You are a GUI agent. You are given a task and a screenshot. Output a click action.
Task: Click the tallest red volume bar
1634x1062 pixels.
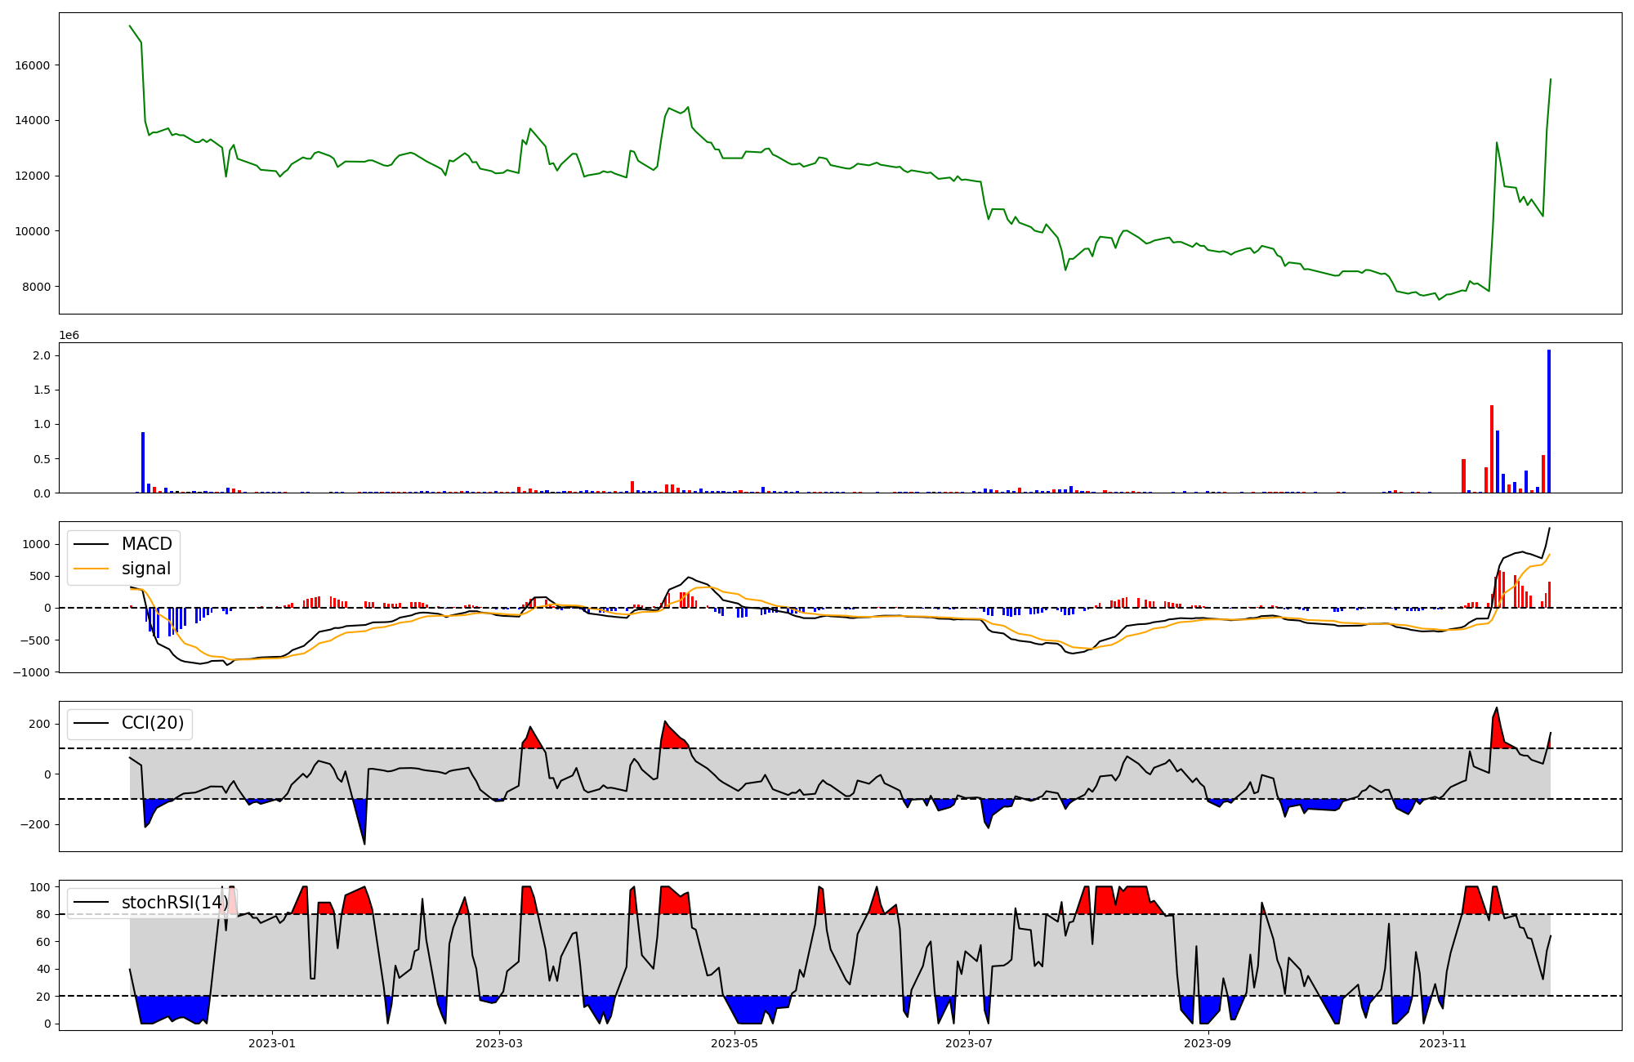[x=1492, y=449]
